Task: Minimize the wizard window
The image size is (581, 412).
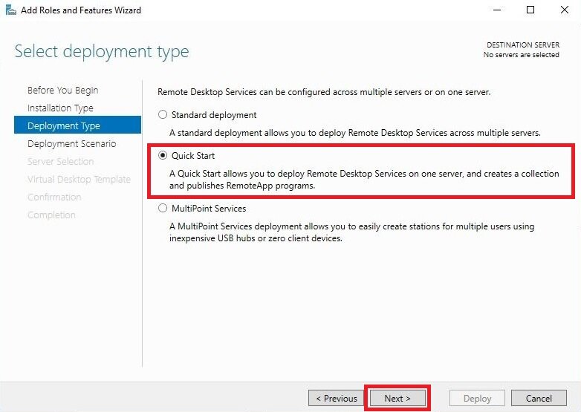Action: click(x=497, y=10)
